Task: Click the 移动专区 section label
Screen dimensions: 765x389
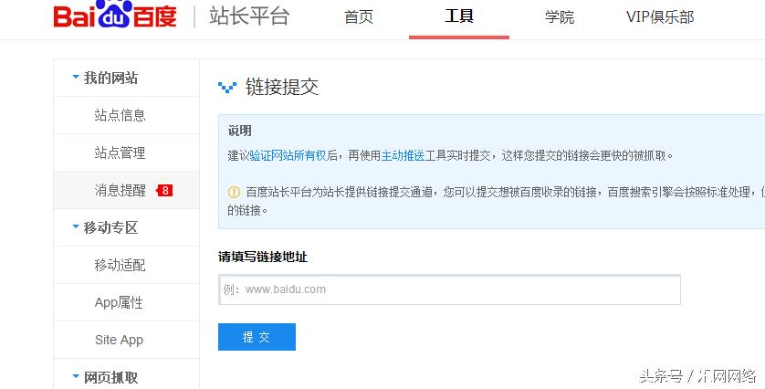Action: [110, 227]
